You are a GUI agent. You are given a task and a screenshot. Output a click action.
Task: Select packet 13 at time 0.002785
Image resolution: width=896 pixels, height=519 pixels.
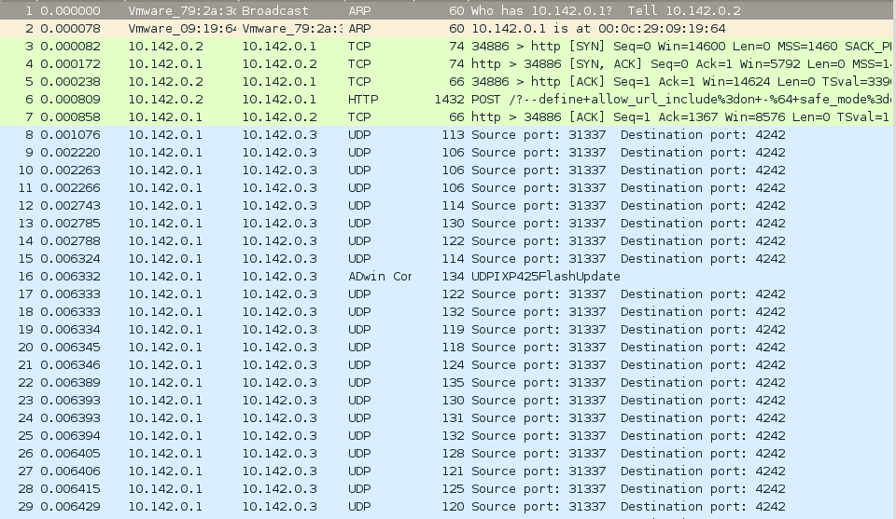pyautogui.click(x=448, y=223)
